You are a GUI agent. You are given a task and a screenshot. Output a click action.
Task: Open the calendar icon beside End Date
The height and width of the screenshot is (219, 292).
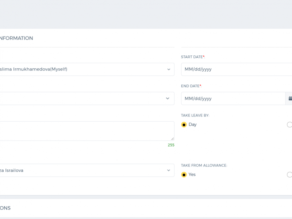[x=289, y=99]
